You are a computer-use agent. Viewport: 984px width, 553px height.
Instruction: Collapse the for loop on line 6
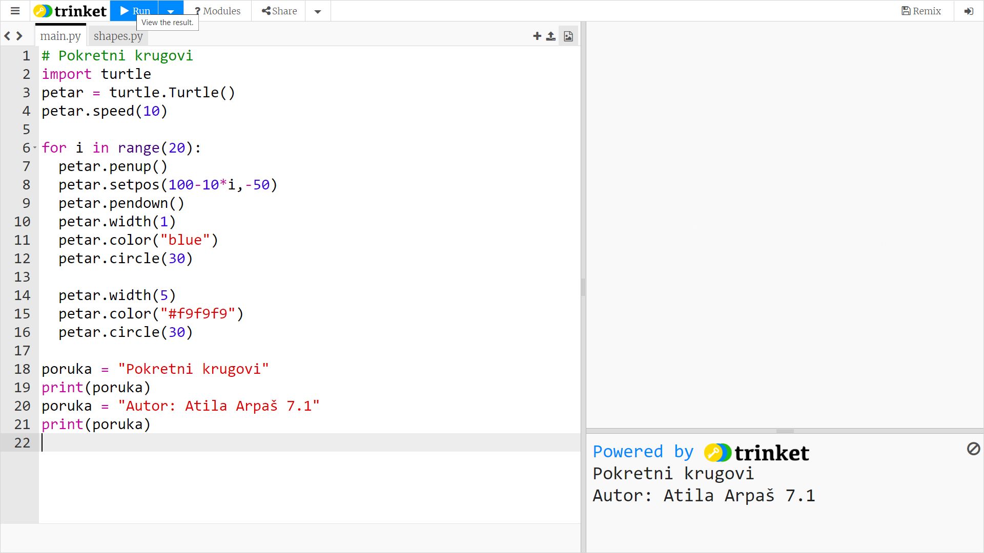(35, 148)
